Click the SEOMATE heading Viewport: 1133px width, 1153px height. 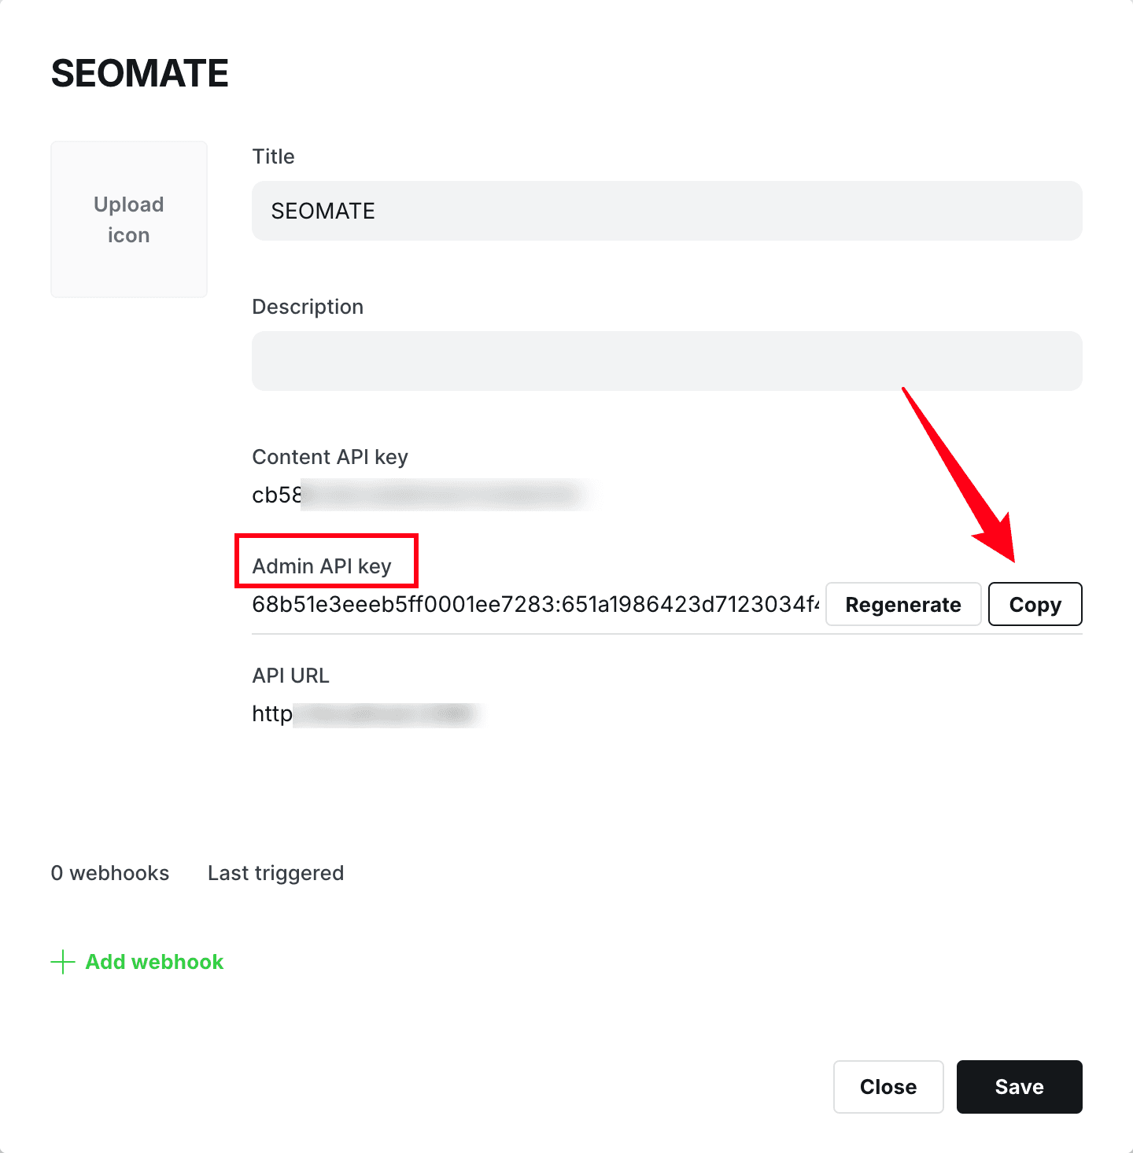tap(139, 73)
